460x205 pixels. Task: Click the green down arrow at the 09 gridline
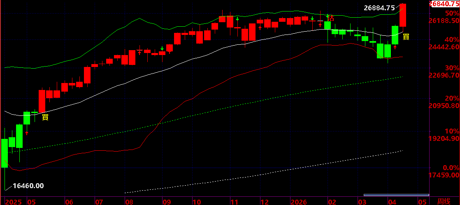coord(162,48)
